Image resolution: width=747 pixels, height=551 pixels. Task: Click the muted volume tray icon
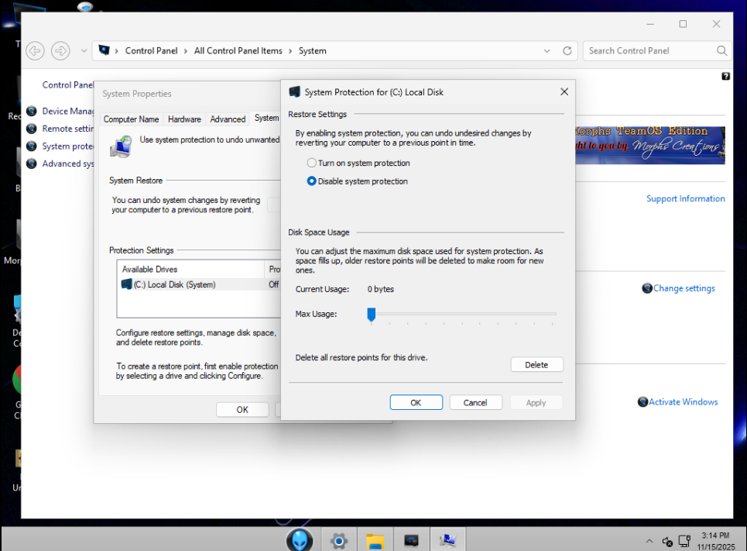[667, 541]
